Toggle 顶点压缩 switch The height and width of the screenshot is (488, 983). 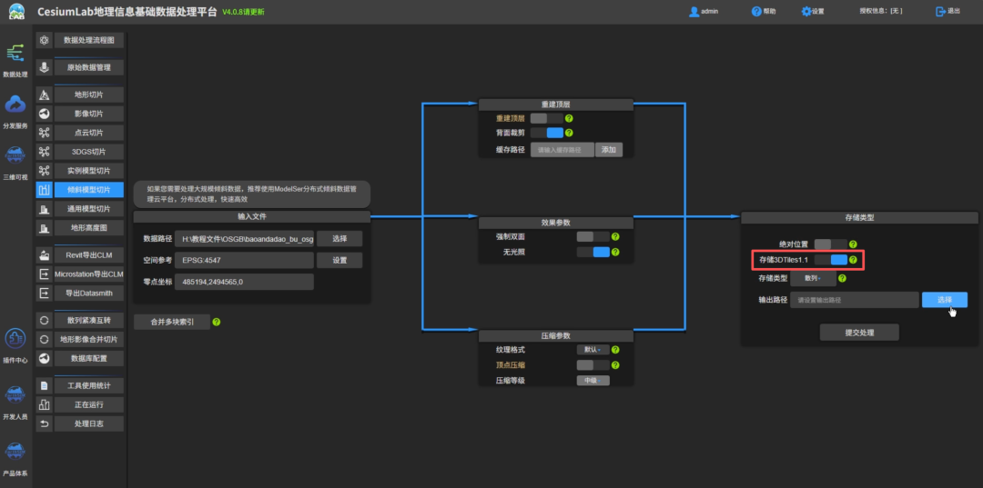tap(593, 364)
